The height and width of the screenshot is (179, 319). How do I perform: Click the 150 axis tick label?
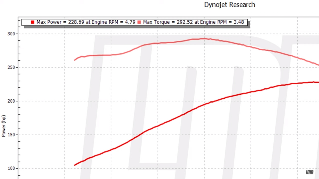[11, 135]
